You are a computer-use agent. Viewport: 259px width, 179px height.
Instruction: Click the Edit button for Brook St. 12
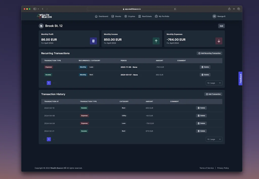[x=221, y=26]
